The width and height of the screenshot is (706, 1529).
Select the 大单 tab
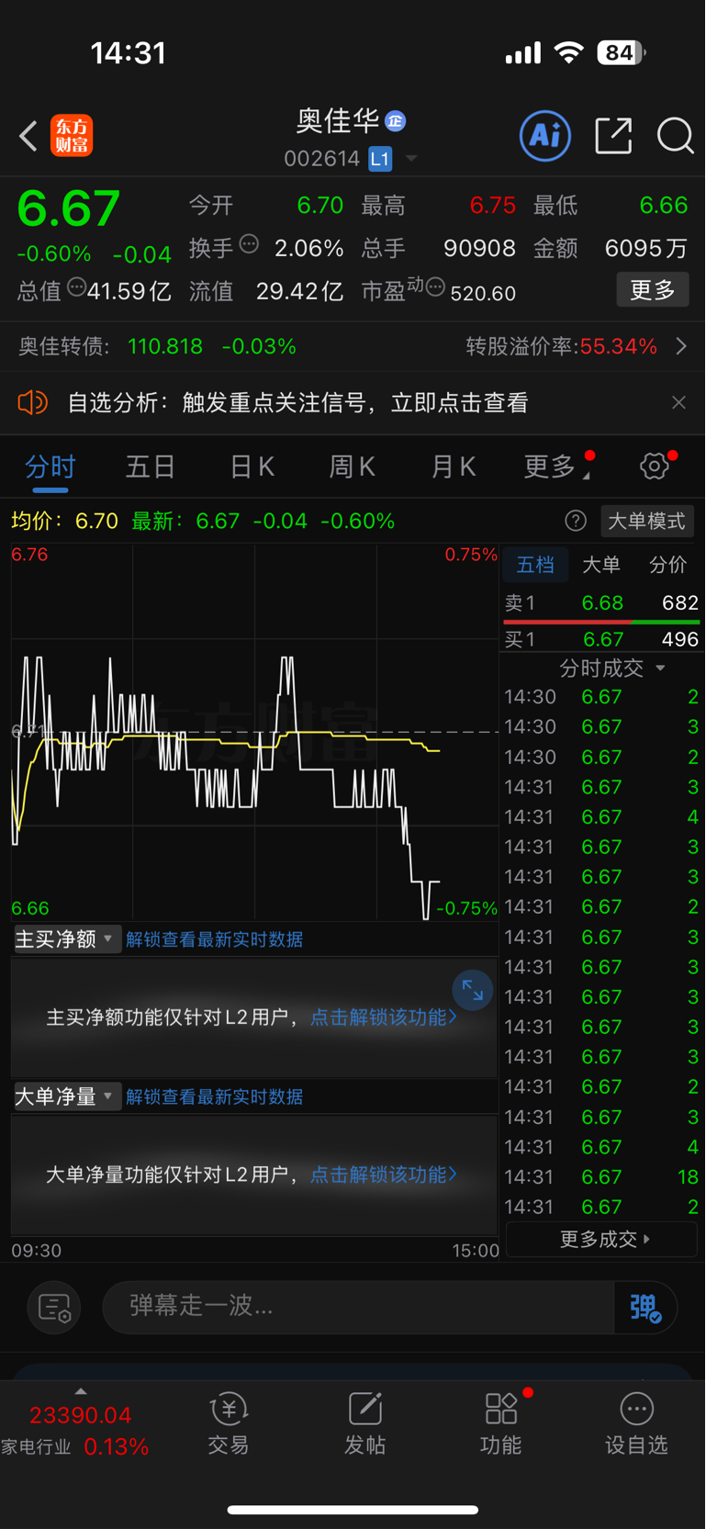coord(601,565)
